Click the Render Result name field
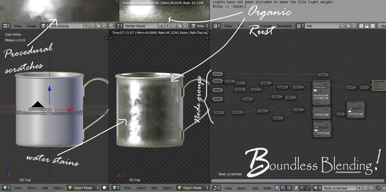This screenshot has height=192, width=386. pos(141,26)
